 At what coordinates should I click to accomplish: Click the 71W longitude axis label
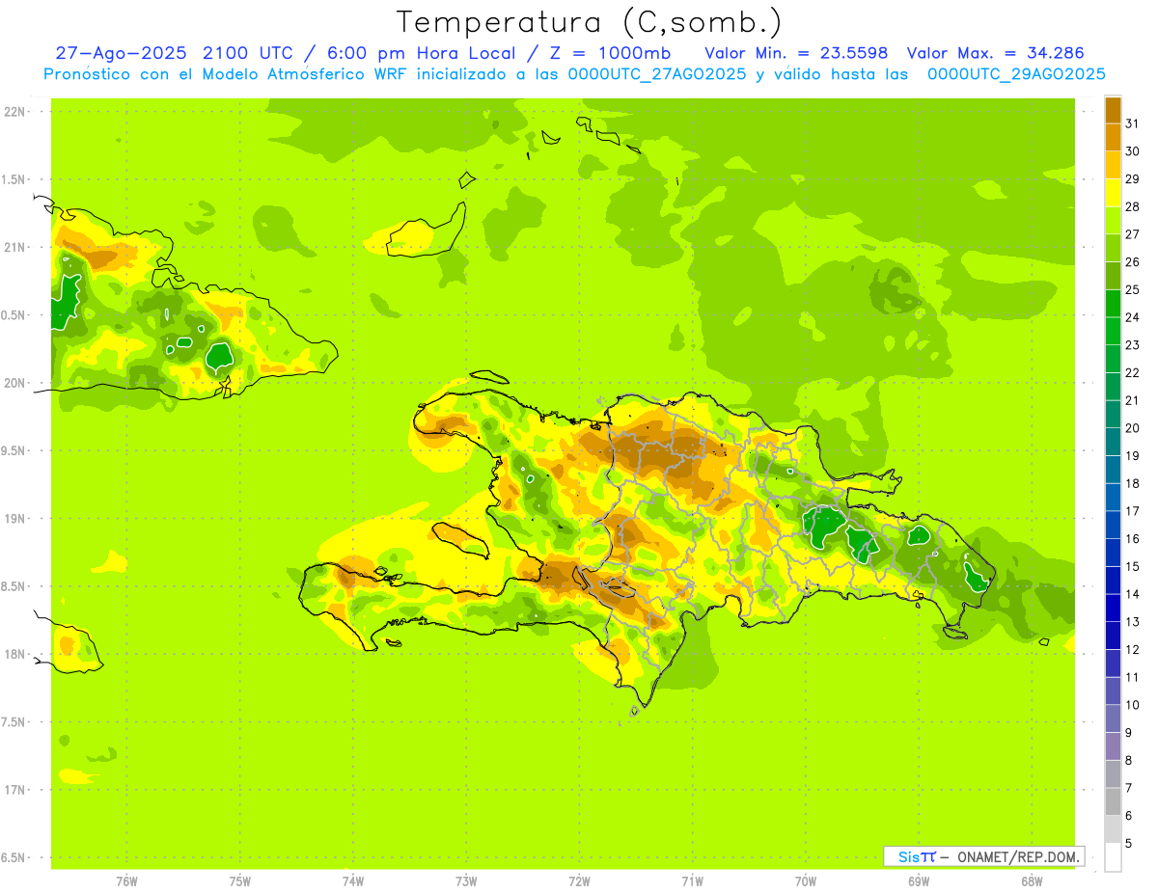(x=692, y=881)
